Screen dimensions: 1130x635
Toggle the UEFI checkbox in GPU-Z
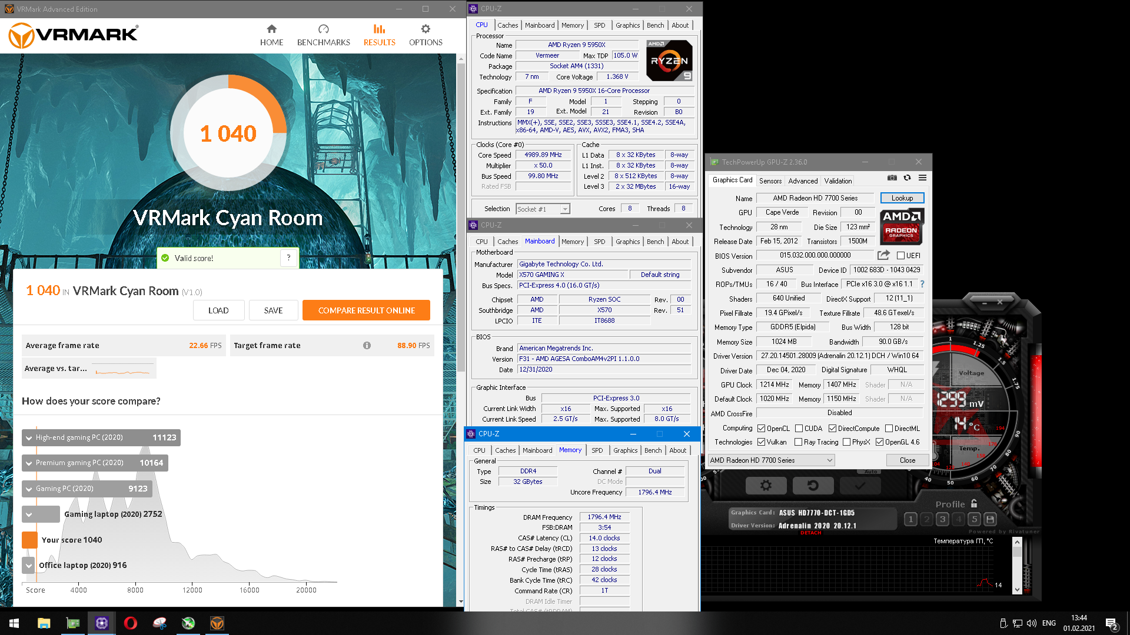[900, 256]
